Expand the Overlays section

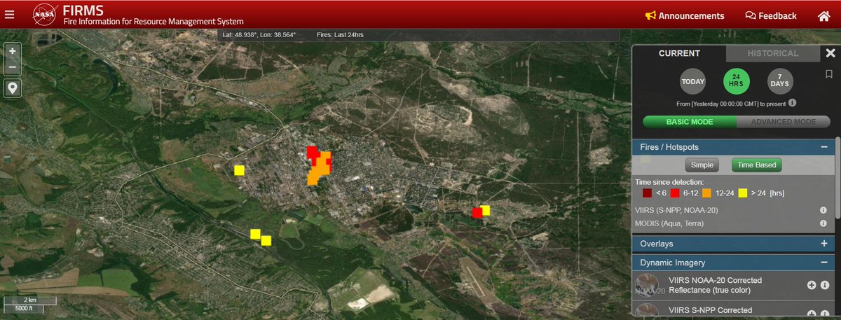[824, 244]
